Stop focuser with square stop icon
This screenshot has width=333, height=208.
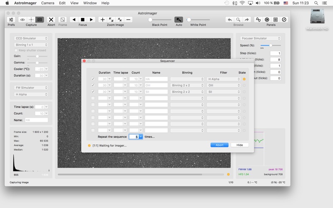coord(82,20)
